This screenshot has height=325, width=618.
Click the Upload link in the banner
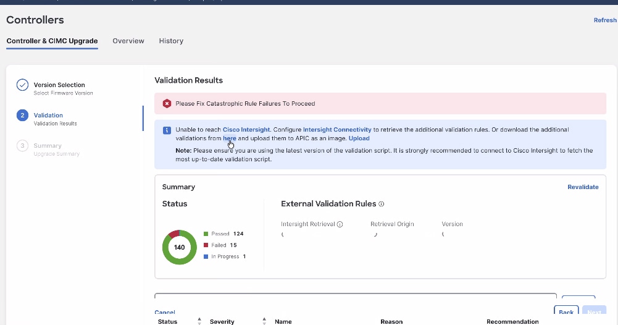tap(359, 138)
